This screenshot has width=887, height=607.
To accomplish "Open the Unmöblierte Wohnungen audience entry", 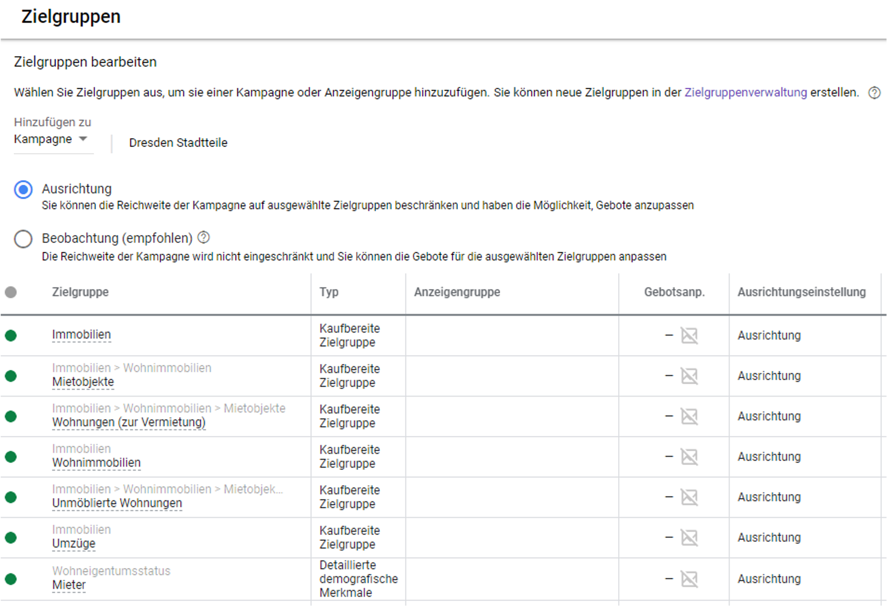I will click(x=117, y=503).
